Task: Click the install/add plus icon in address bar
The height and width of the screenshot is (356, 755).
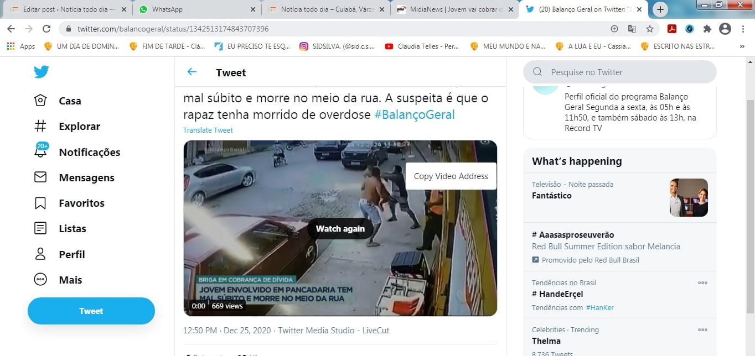Action: pos(614,29)
